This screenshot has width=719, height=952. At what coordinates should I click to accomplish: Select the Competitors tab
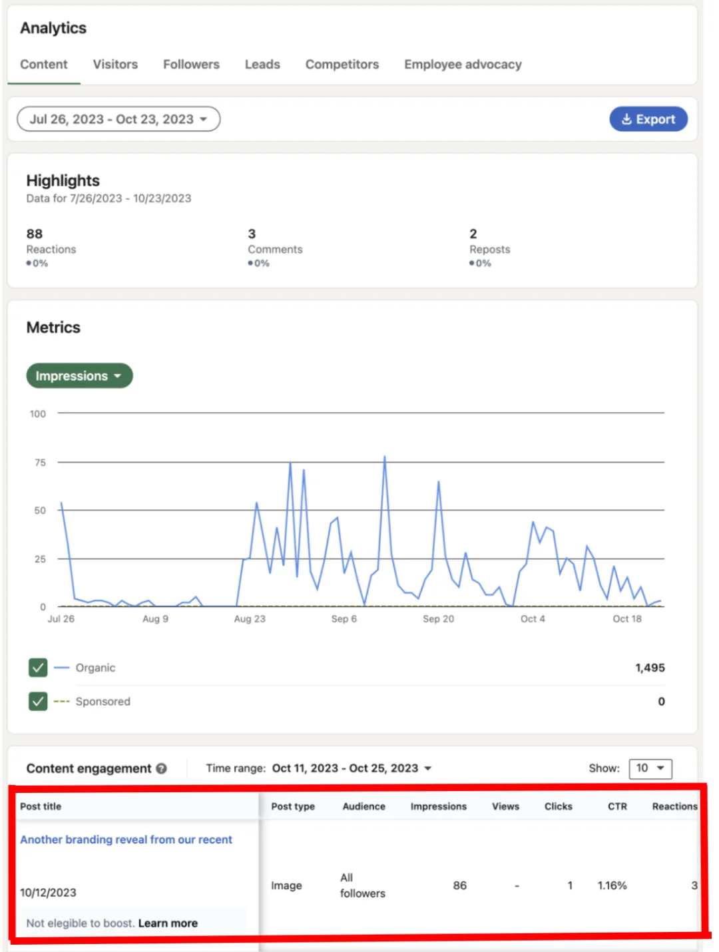click(x=342, y=65)
